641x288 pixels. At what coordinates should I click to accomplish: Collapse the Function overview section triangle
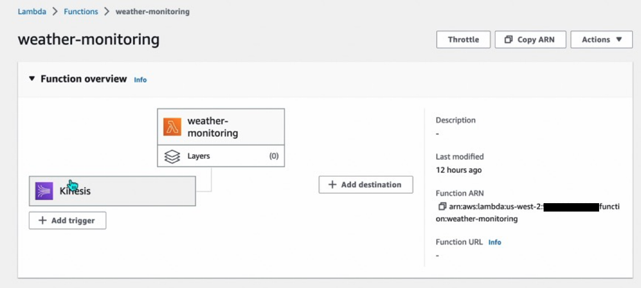pos(31,79)
